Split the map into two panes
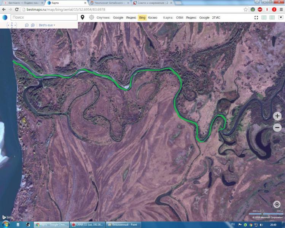285x228 pixels. pos(264,17)
